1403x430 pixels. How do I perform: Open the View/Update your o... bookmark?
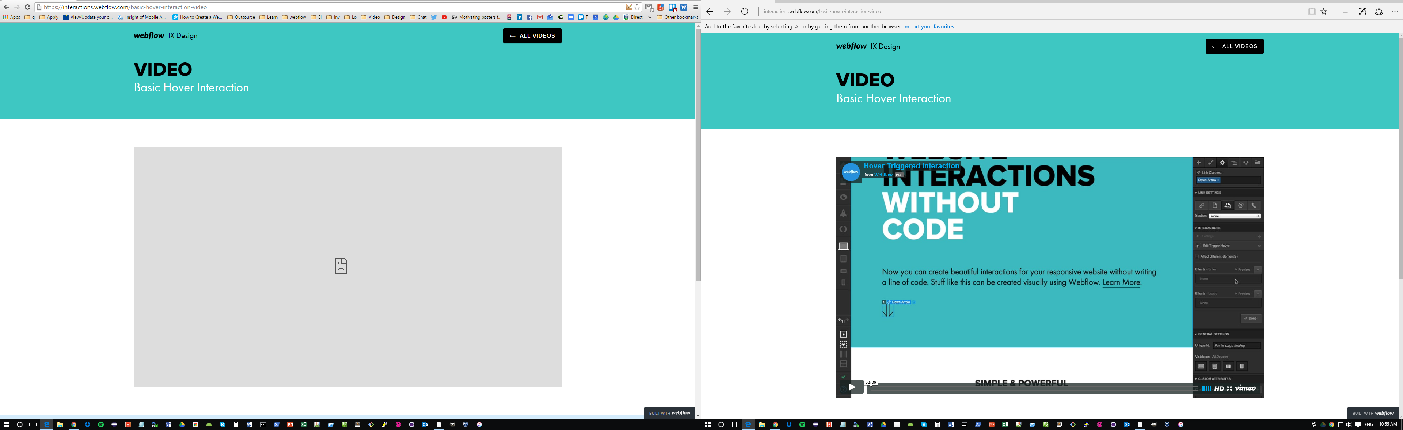pyautogui.click(x=88, y=18)
